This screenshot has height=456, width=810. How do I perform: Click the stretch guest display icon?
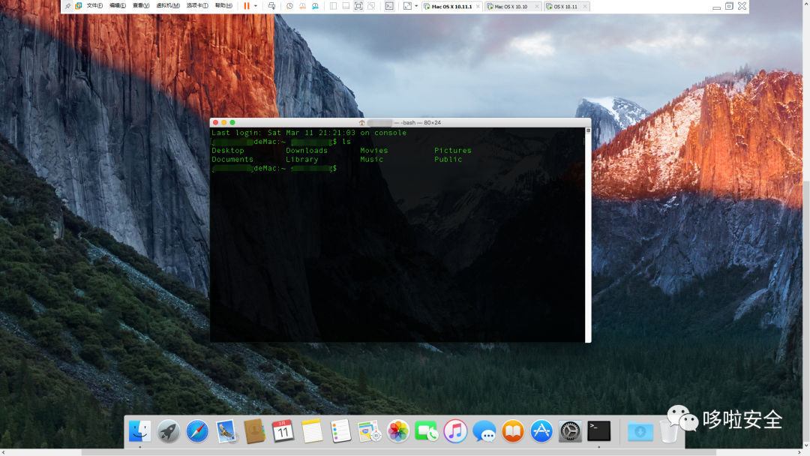coord(407,6)
